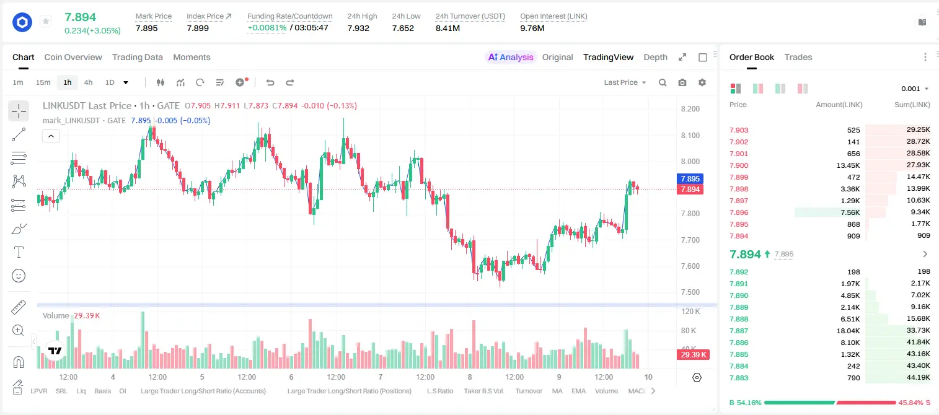Open the emoji sticker tool
939x415 pixels.
pos(19,276)
